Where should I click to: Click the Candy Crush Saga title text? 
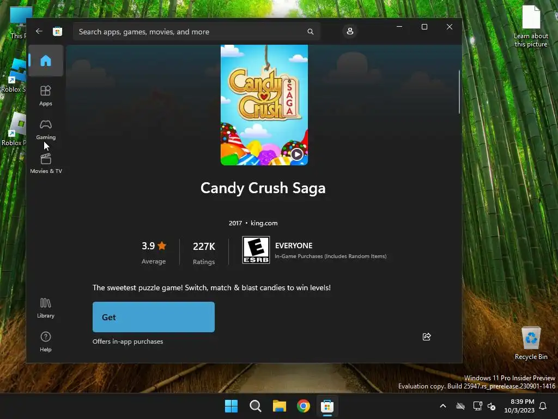point(263,188)
